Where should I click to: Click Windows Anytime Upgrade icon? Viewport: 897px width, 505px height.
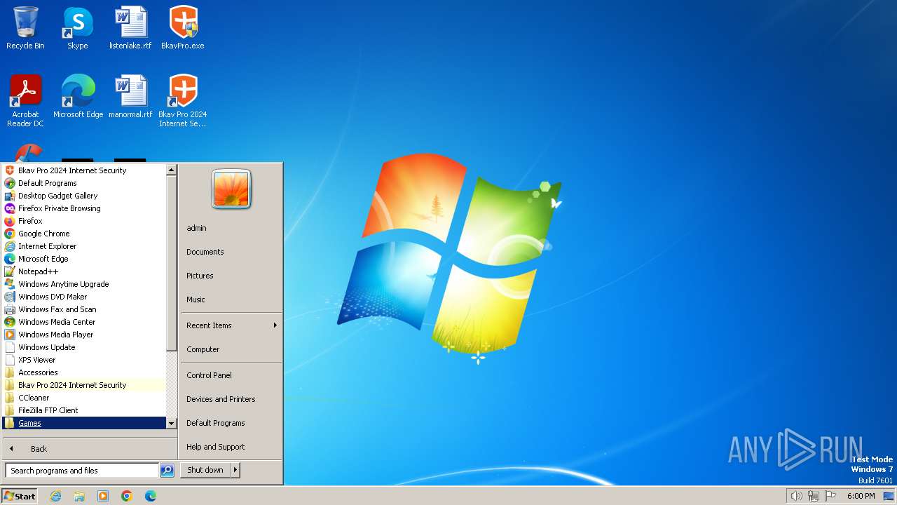(x=10, y=284)
